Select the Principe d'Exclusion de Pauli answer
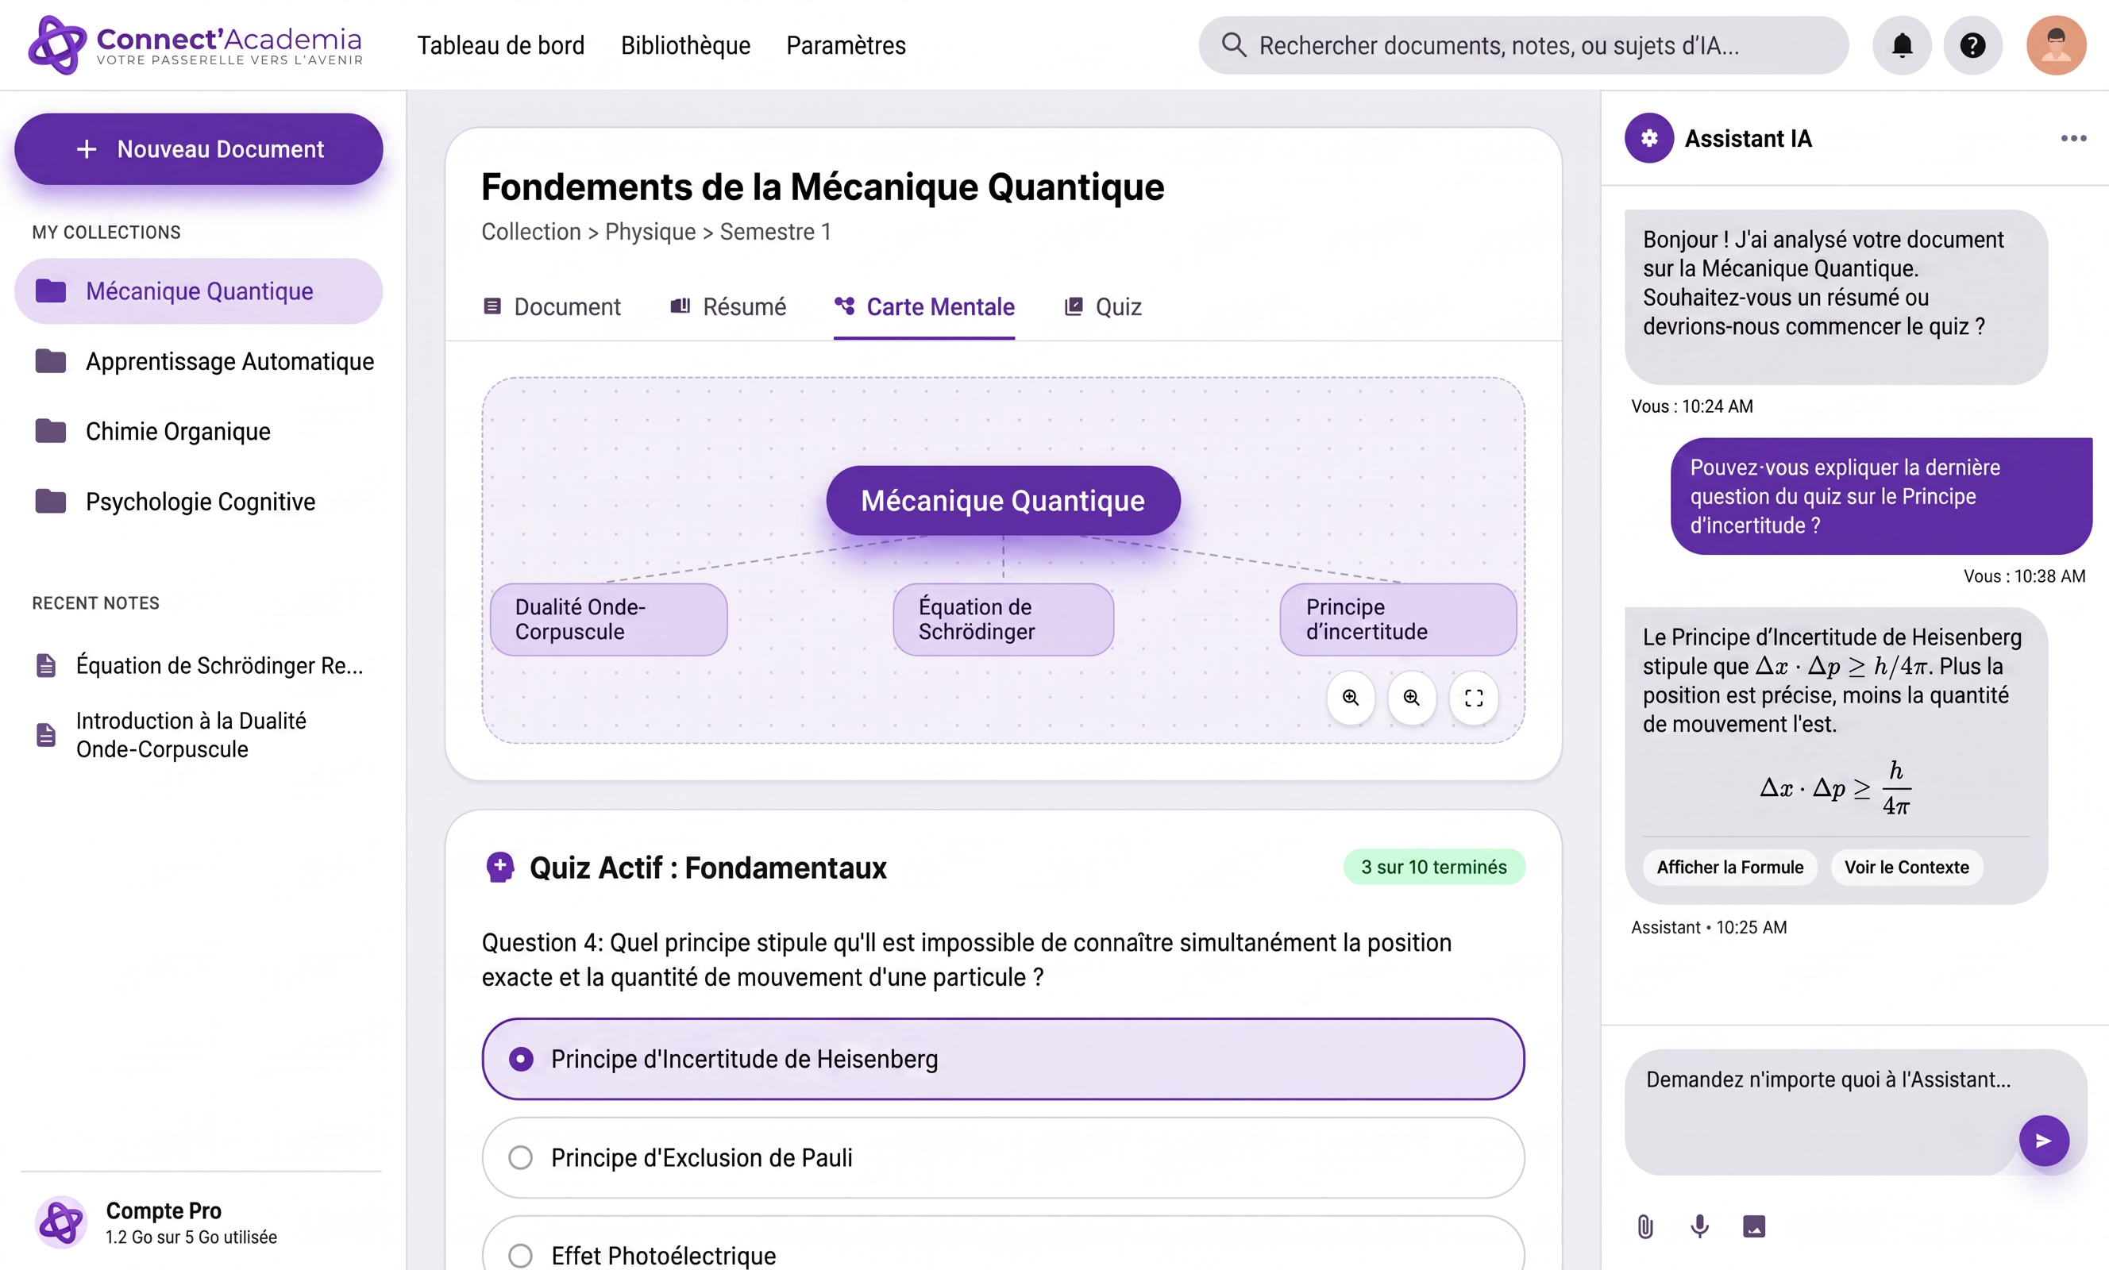Image resolution: width=2109 pixels, height=1270 pixels. (x=1003, y=1158)
